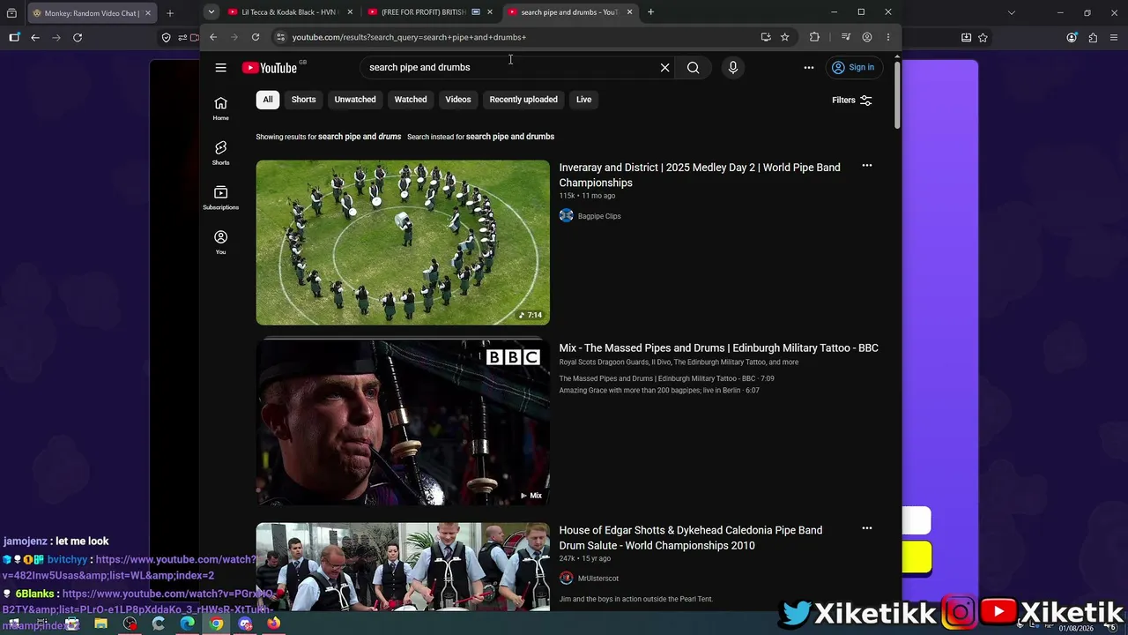The width and height of the screenshot is (1128, 635).
Task: Open YouTube settings three-dot menu beside Sign in
Action: [809, 68]
